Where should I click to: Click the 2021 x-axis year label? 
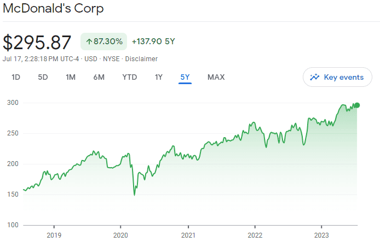pyautogui.click(x=188, y=235)
